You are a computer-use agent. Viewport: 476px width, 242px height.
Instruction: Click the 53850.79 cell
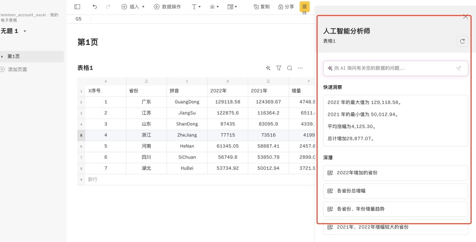click(268, 157)
